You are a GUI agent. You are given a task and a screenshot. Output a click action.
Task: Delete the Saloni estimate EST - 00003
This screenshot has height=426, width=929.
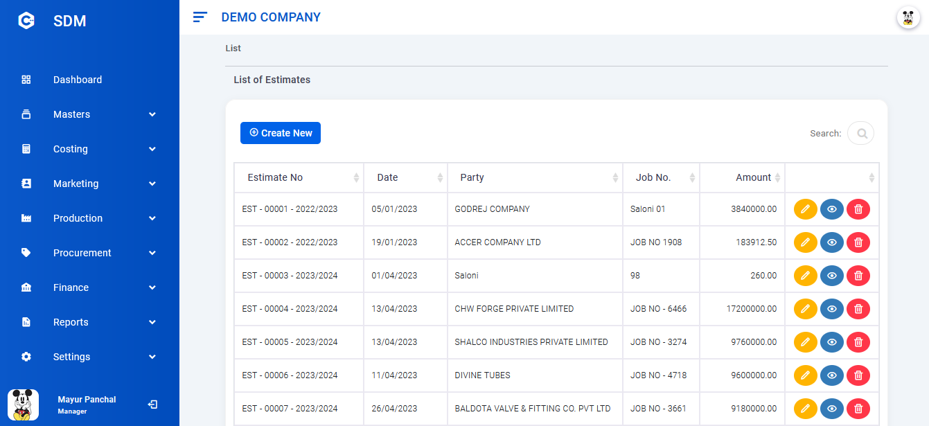pos(858,276)
